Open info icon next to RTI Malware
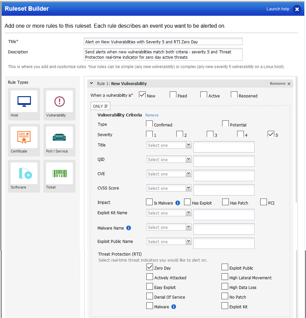Screen dimensions: 306x318 pos(174,307)
